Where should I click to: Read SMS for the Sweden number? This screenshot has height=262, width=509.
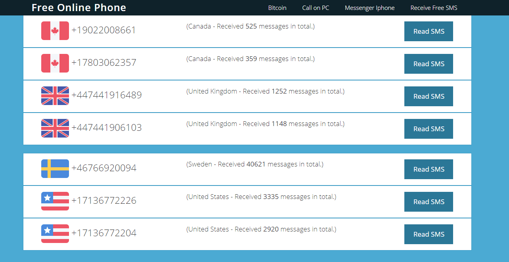[x=429, y=169]
